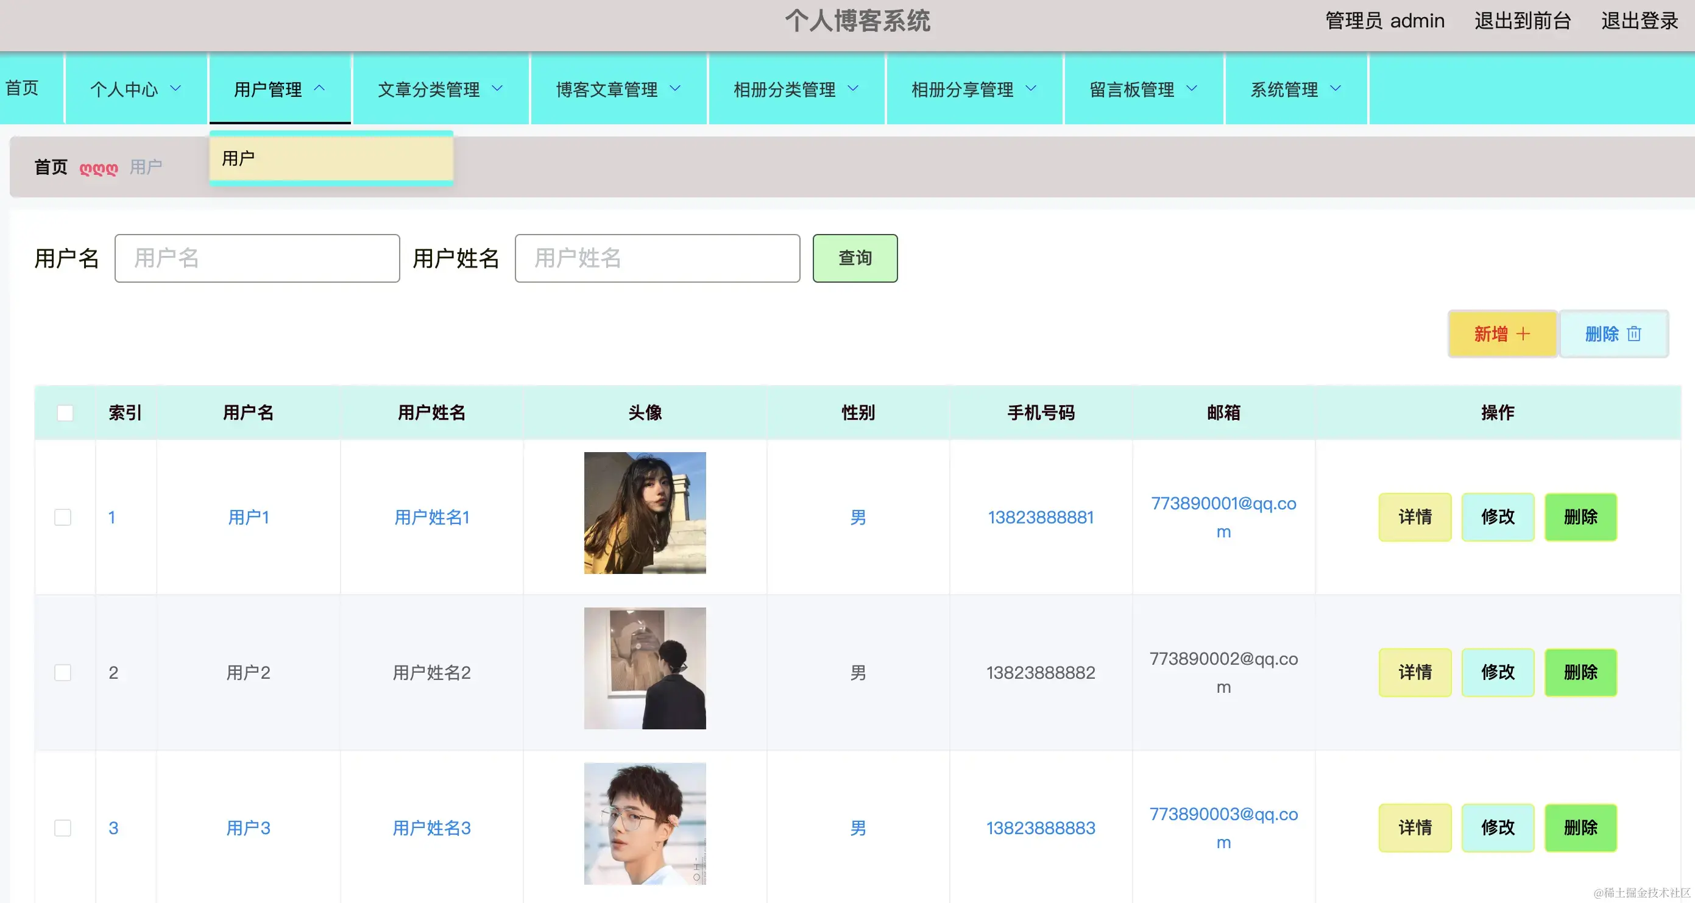Open the 相册分类管理 dropdown chevron
Screen dimensions: 1695x903
tap(854, 88)
